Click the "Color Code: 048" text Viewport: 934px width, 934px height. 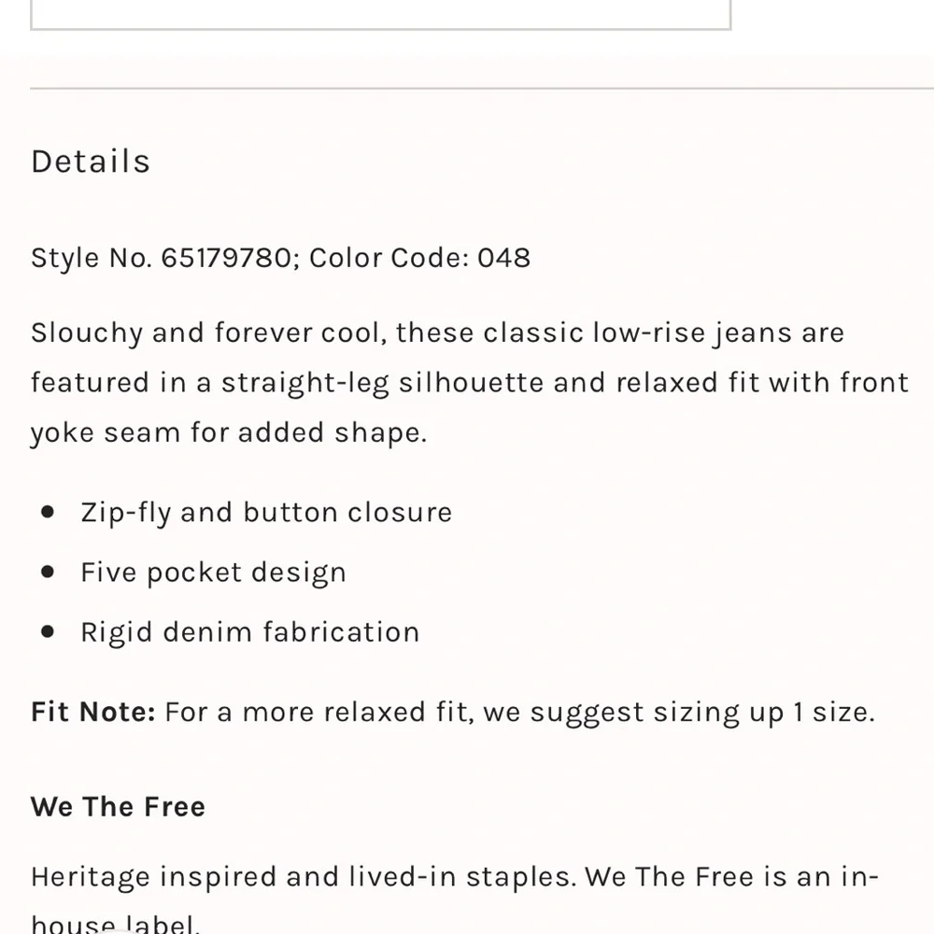pos(420,258)
